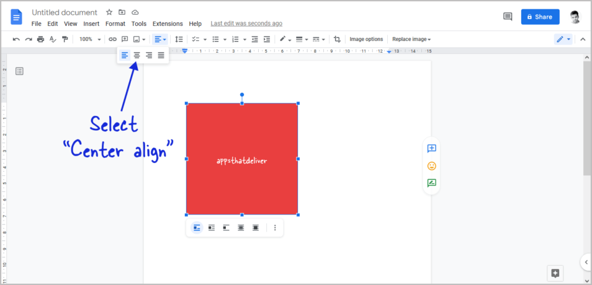Screen dimensions: 592x285
Task: Click the Share button
Action: 540,17
